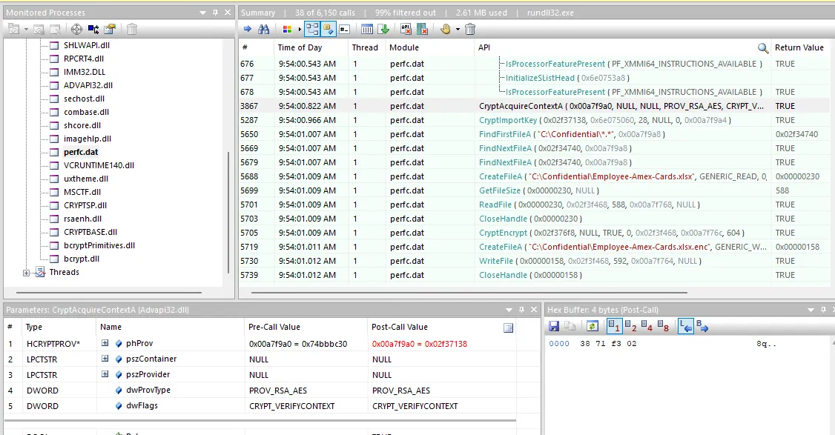Click the blue arrow icon in Summary toolbar
Viewport: 835px width, 435px height.
click(x=247, y=30)
